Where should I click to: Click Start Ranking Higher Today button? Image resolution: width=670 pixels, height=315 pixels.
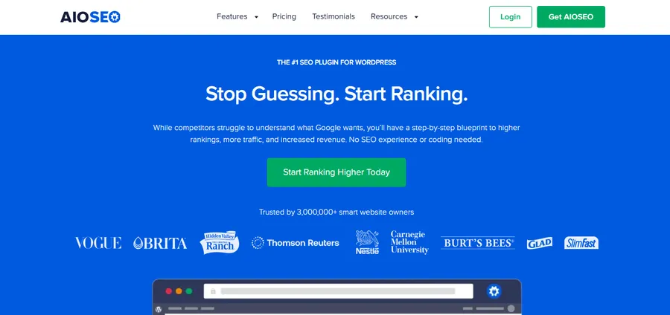click(x=336, y=172)
